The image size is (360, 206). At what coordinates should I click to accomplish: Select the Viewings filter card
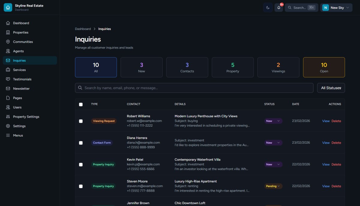[x=278, y=67]
